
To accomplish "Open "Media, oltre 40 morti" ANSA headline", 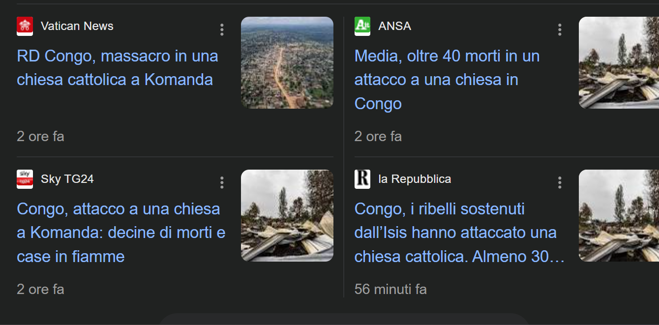I will point(447,80).
